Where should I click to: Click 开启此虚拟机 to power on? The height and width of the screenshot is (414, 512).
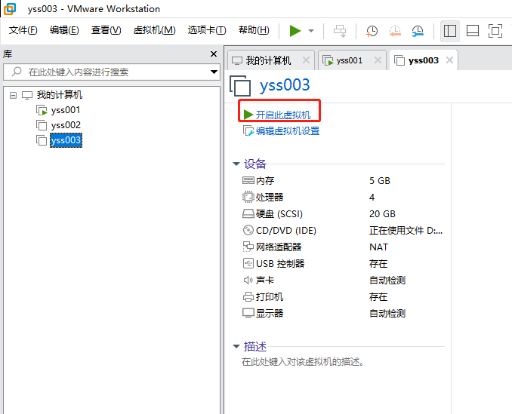coord(282,115)
